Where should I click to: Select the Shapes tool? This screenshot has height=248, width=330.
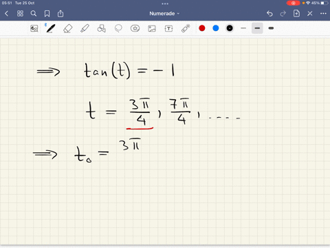click(x=102, y=28)
